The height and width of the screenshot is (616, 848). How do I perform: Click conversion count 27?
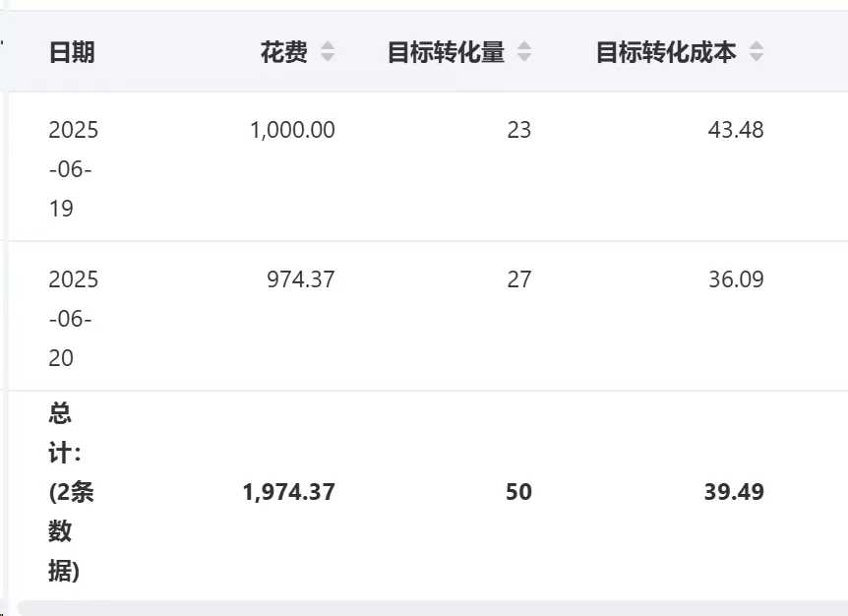518,279
